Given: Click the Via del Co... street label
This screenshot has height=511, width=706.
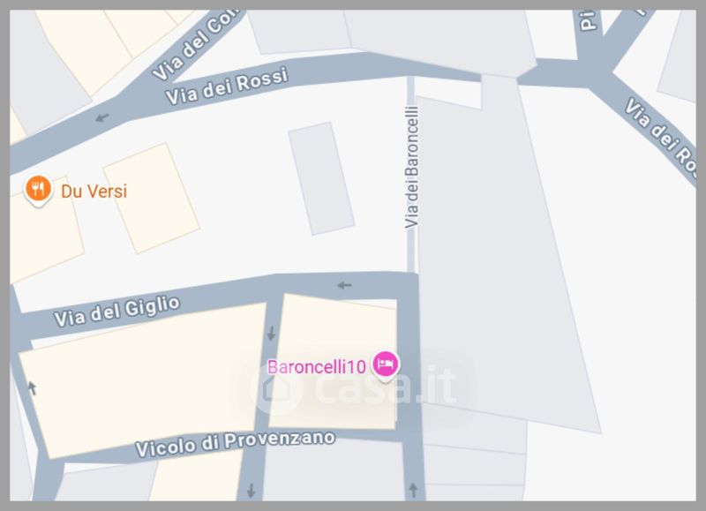Looking at the screenshot, I should 193,48.
